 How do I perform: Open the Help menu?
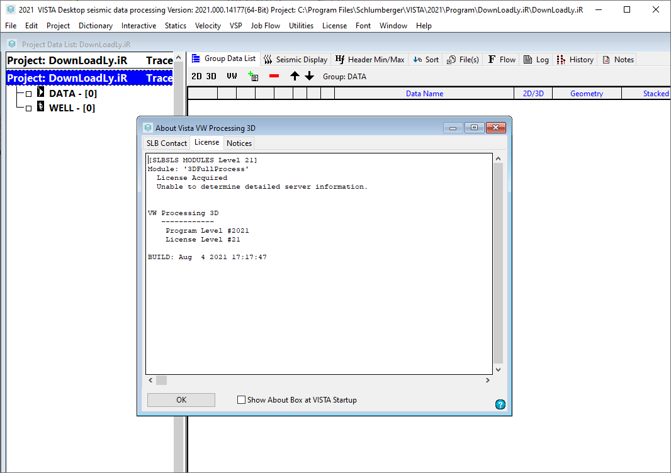click(x=424, y=26)
